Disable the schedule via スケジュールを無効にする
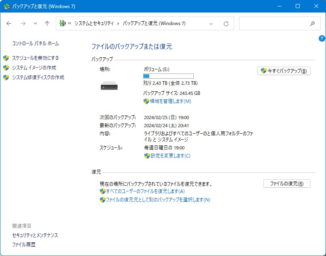This screenshot has width=326, height=256. pyautogui.click(x=35, y=58)
